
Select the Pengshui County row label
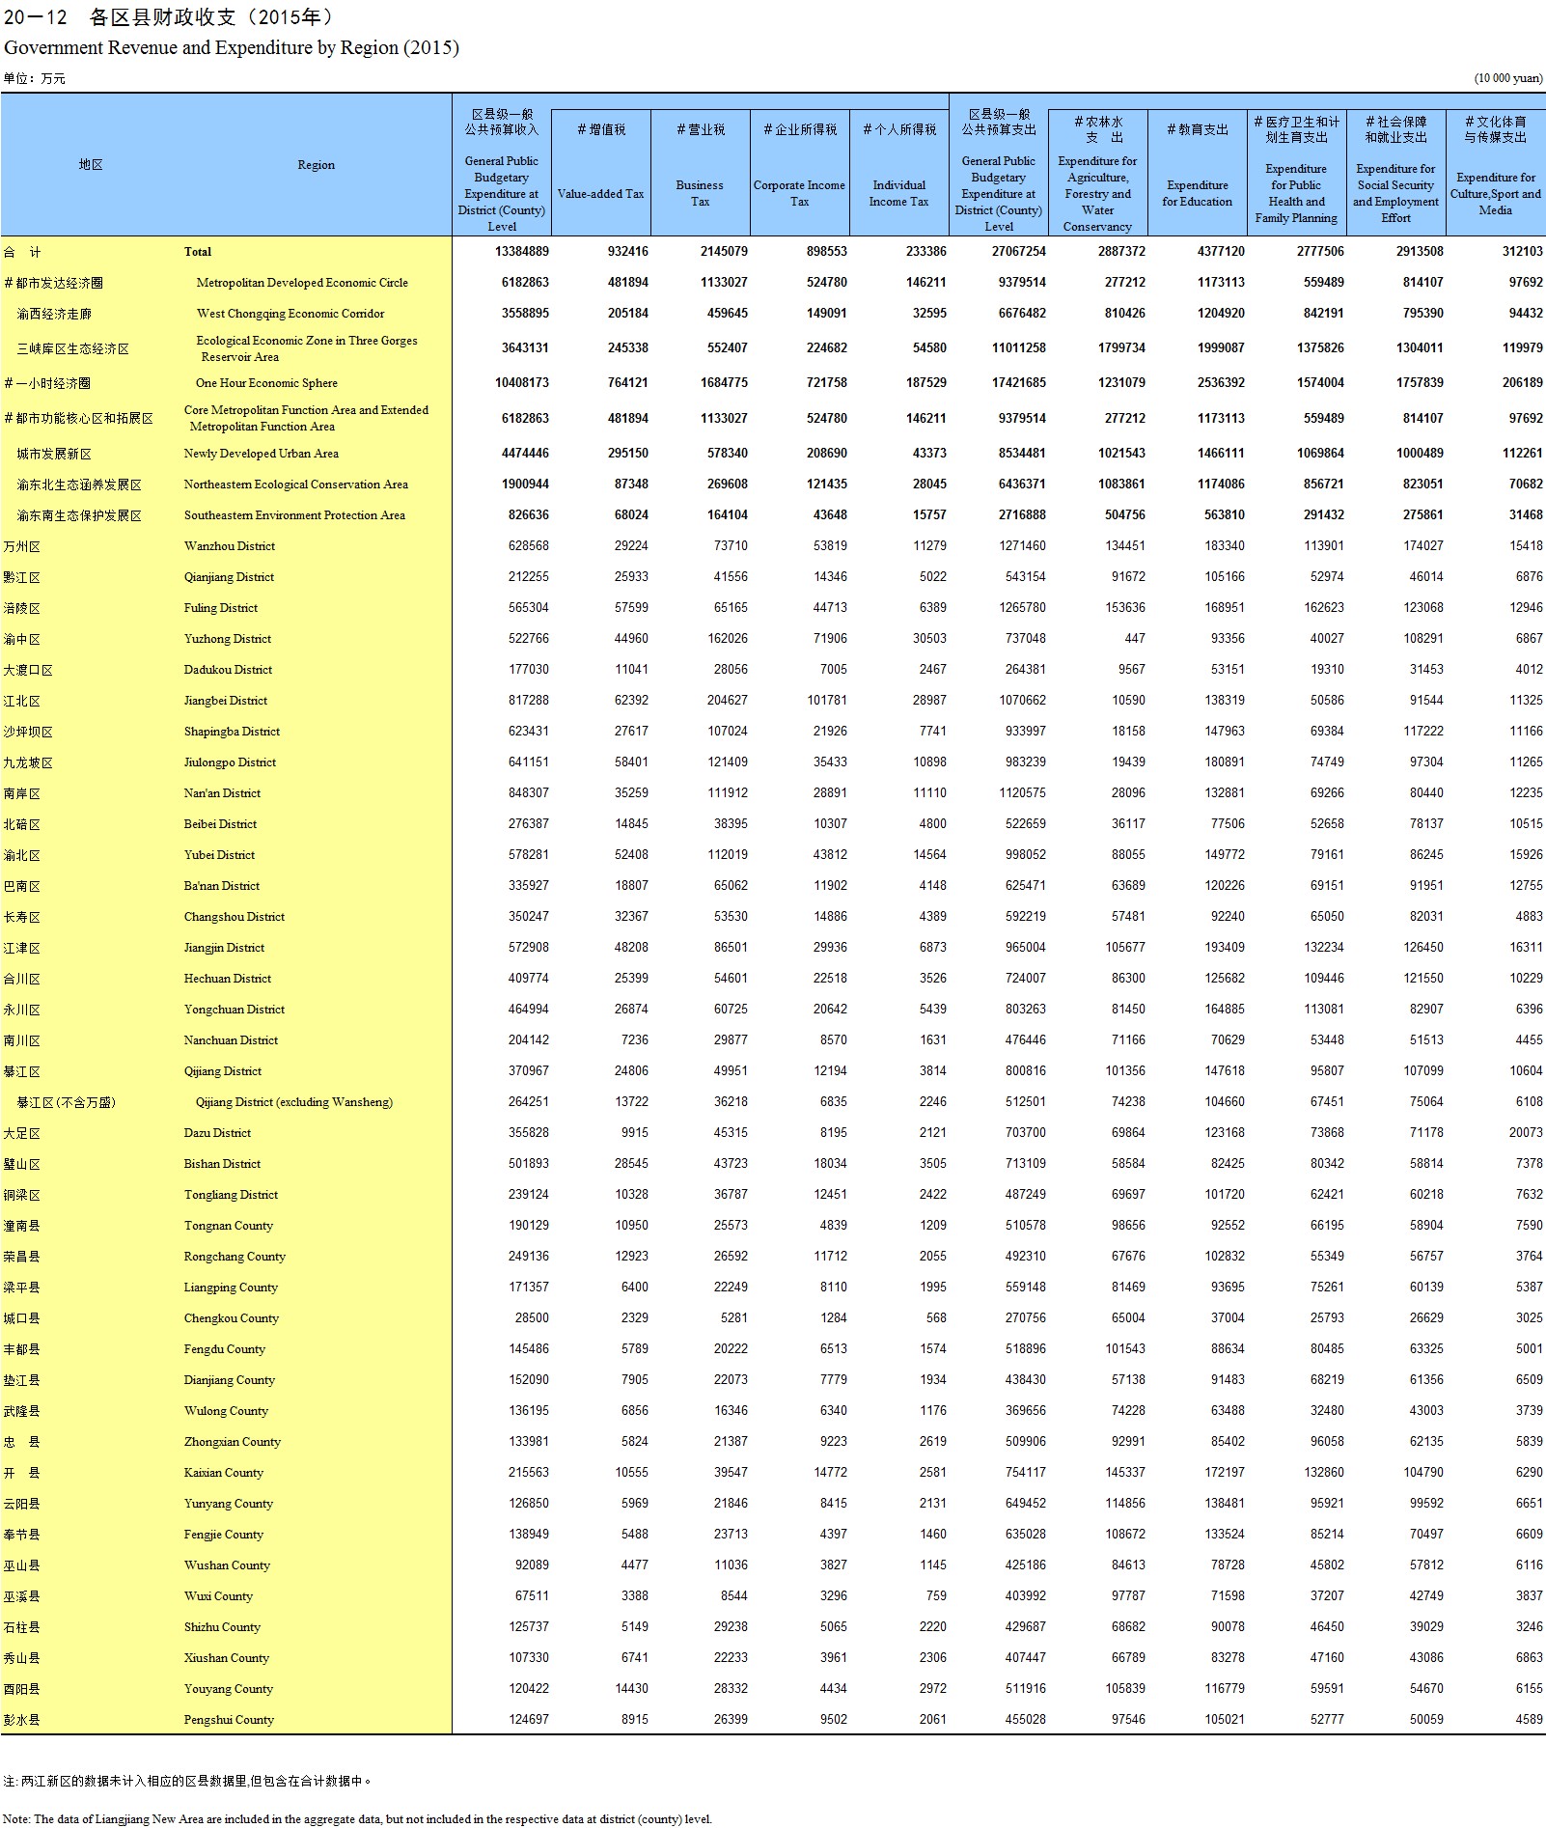pyautogui.click(x=229, y=1720)
